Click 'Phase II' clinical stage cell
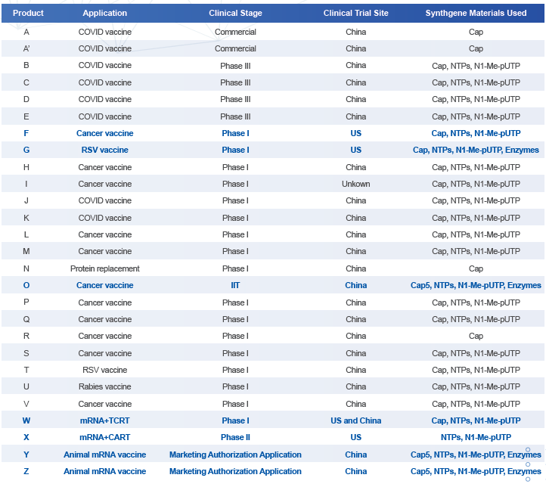This screenshot has height=484, width=546. pyautogui.click(x=235, y=437)
